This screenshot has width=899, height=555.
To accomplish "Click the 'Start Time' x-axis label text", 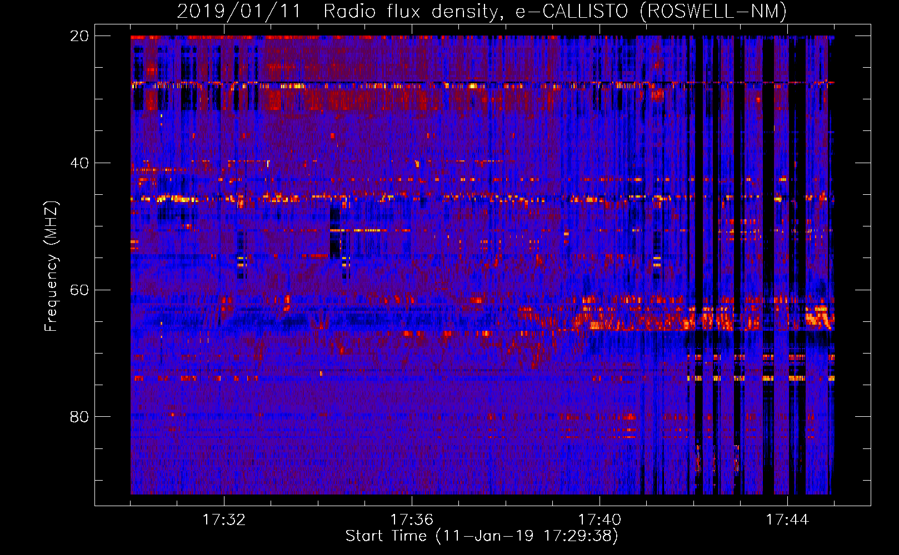I will coord(386,536).
